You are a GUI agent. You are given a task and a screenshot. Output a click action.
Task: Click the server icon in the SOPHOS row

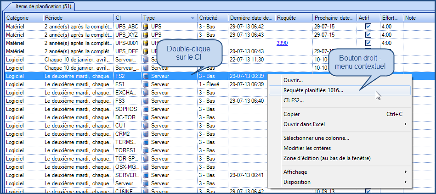tap(146, 109)
